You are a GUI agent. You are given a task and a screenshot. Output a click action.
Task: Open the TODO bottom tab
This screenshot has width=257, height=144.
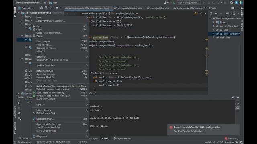pyautogui.click(x=23, y=138)
